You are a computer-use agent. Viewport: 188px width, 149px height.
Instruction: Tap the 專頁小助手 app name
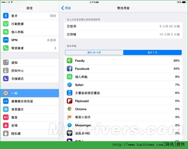coord(83,117)
